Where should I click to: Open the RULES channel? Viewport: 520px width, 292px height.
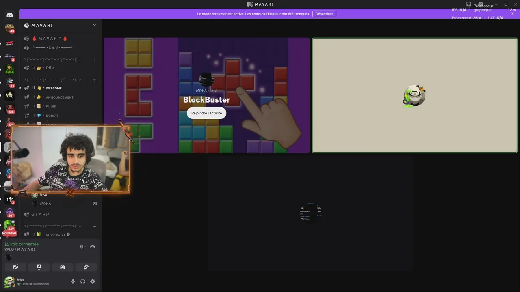tap(60, 106)
